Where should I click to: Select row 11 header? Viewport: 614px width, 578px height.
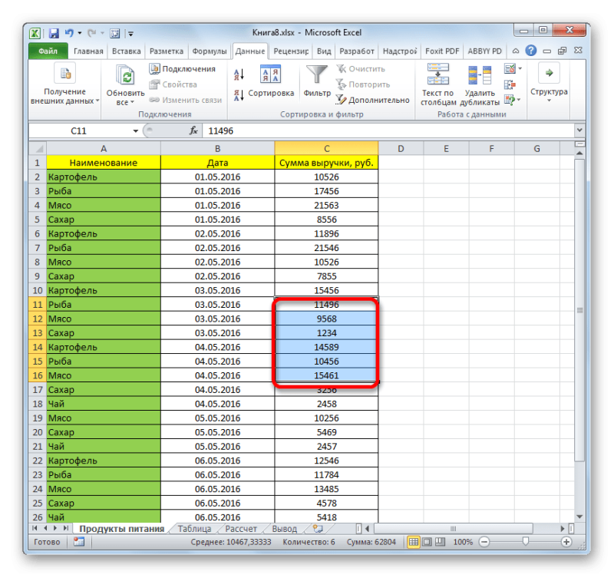point(37,305)
